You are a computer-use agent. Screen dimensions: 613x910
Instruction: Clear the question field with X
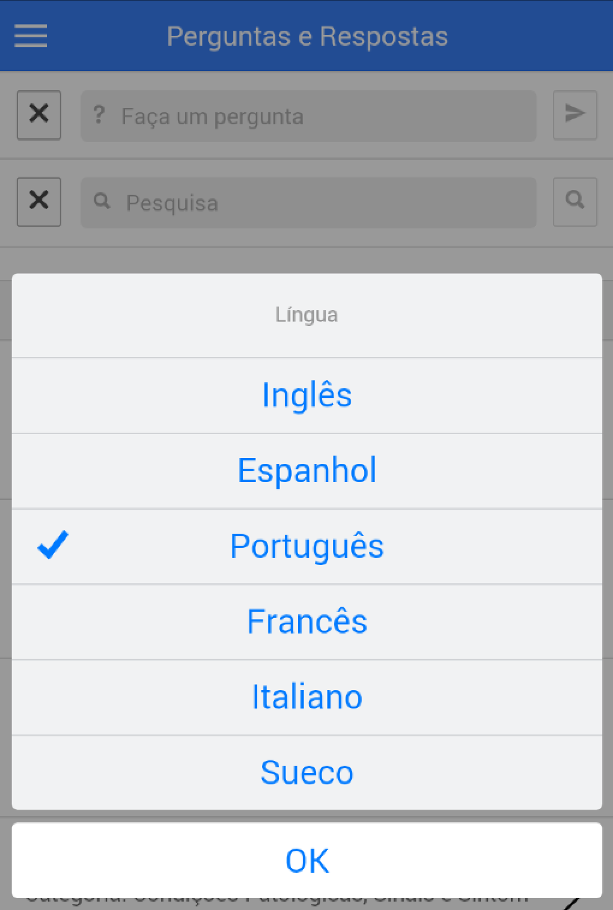pyautogui.click(x=39, y=115)
